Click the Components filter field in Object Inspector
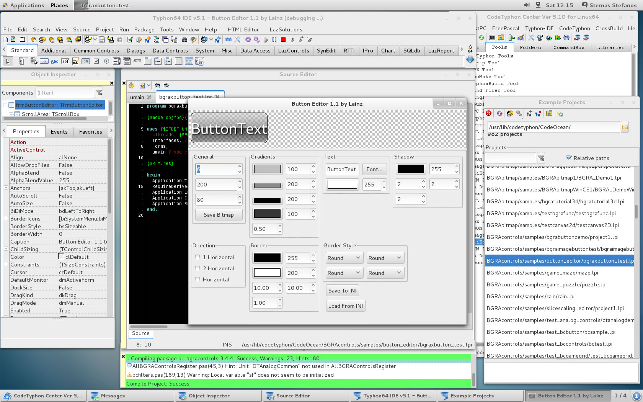Viewport: 643px width, 402px height. [65, 93]
